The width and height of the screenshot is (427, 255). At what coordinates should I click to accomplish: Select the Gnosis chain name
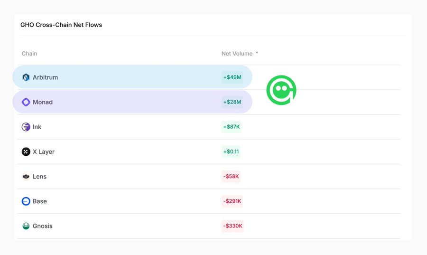pos(43,226)
